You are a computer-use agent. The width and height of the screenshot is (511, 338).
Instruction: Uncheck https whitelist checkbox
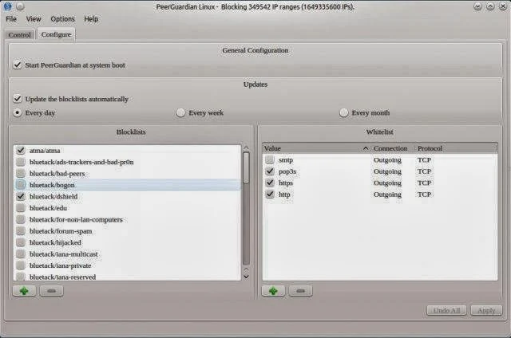(x=270, y=183)
